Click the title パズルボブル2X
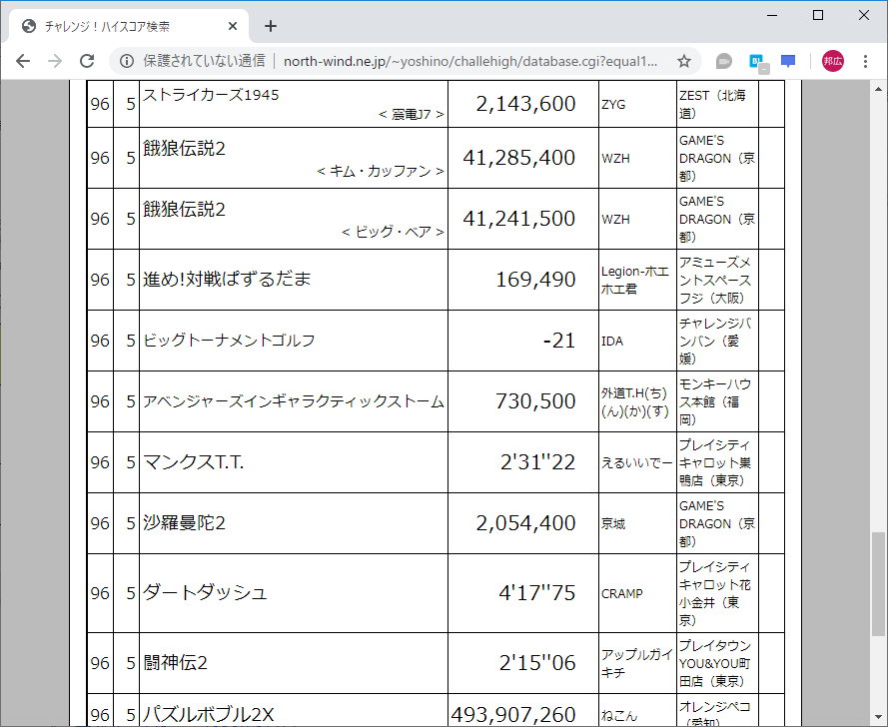Viewport: 888px width, 727px height. point(209,715)
